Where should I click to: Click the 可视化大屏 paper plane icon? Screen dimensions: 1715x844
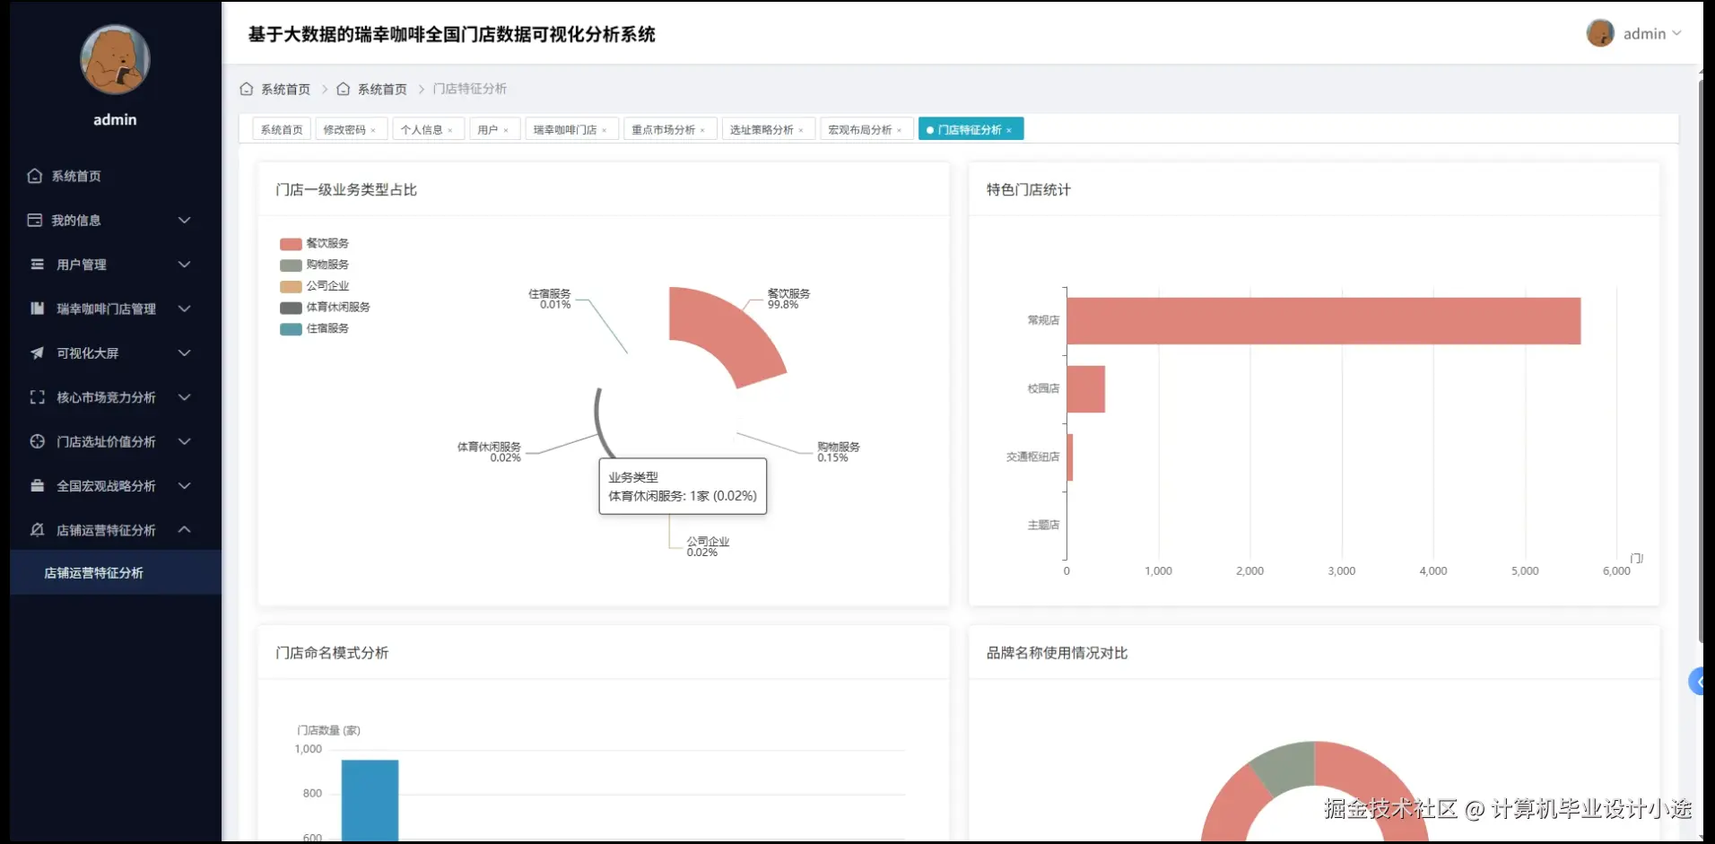point(37,352)
